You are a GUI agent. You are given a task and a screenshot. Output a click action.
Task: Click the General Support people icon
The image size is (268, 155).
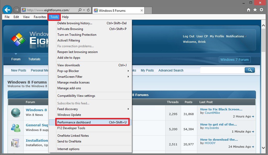(16, 128)
